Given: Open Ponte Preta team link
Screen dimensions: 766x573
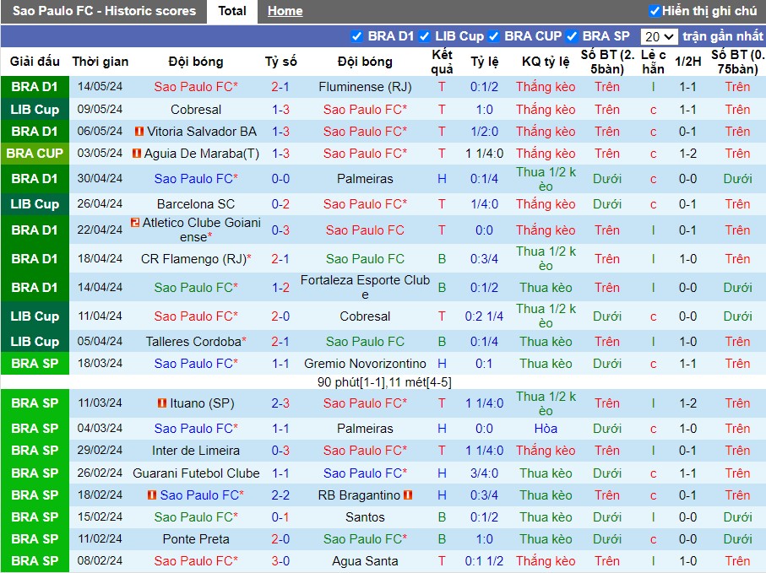Looking at the screenshot, I should click(x=196, y=539).
